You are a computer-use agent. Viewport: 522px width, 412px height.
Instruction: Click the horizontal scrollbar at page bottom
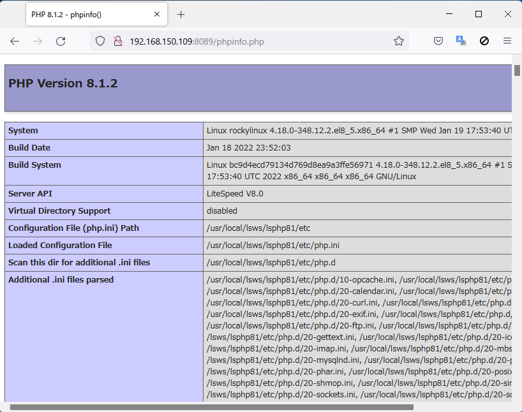pos(211,407)
